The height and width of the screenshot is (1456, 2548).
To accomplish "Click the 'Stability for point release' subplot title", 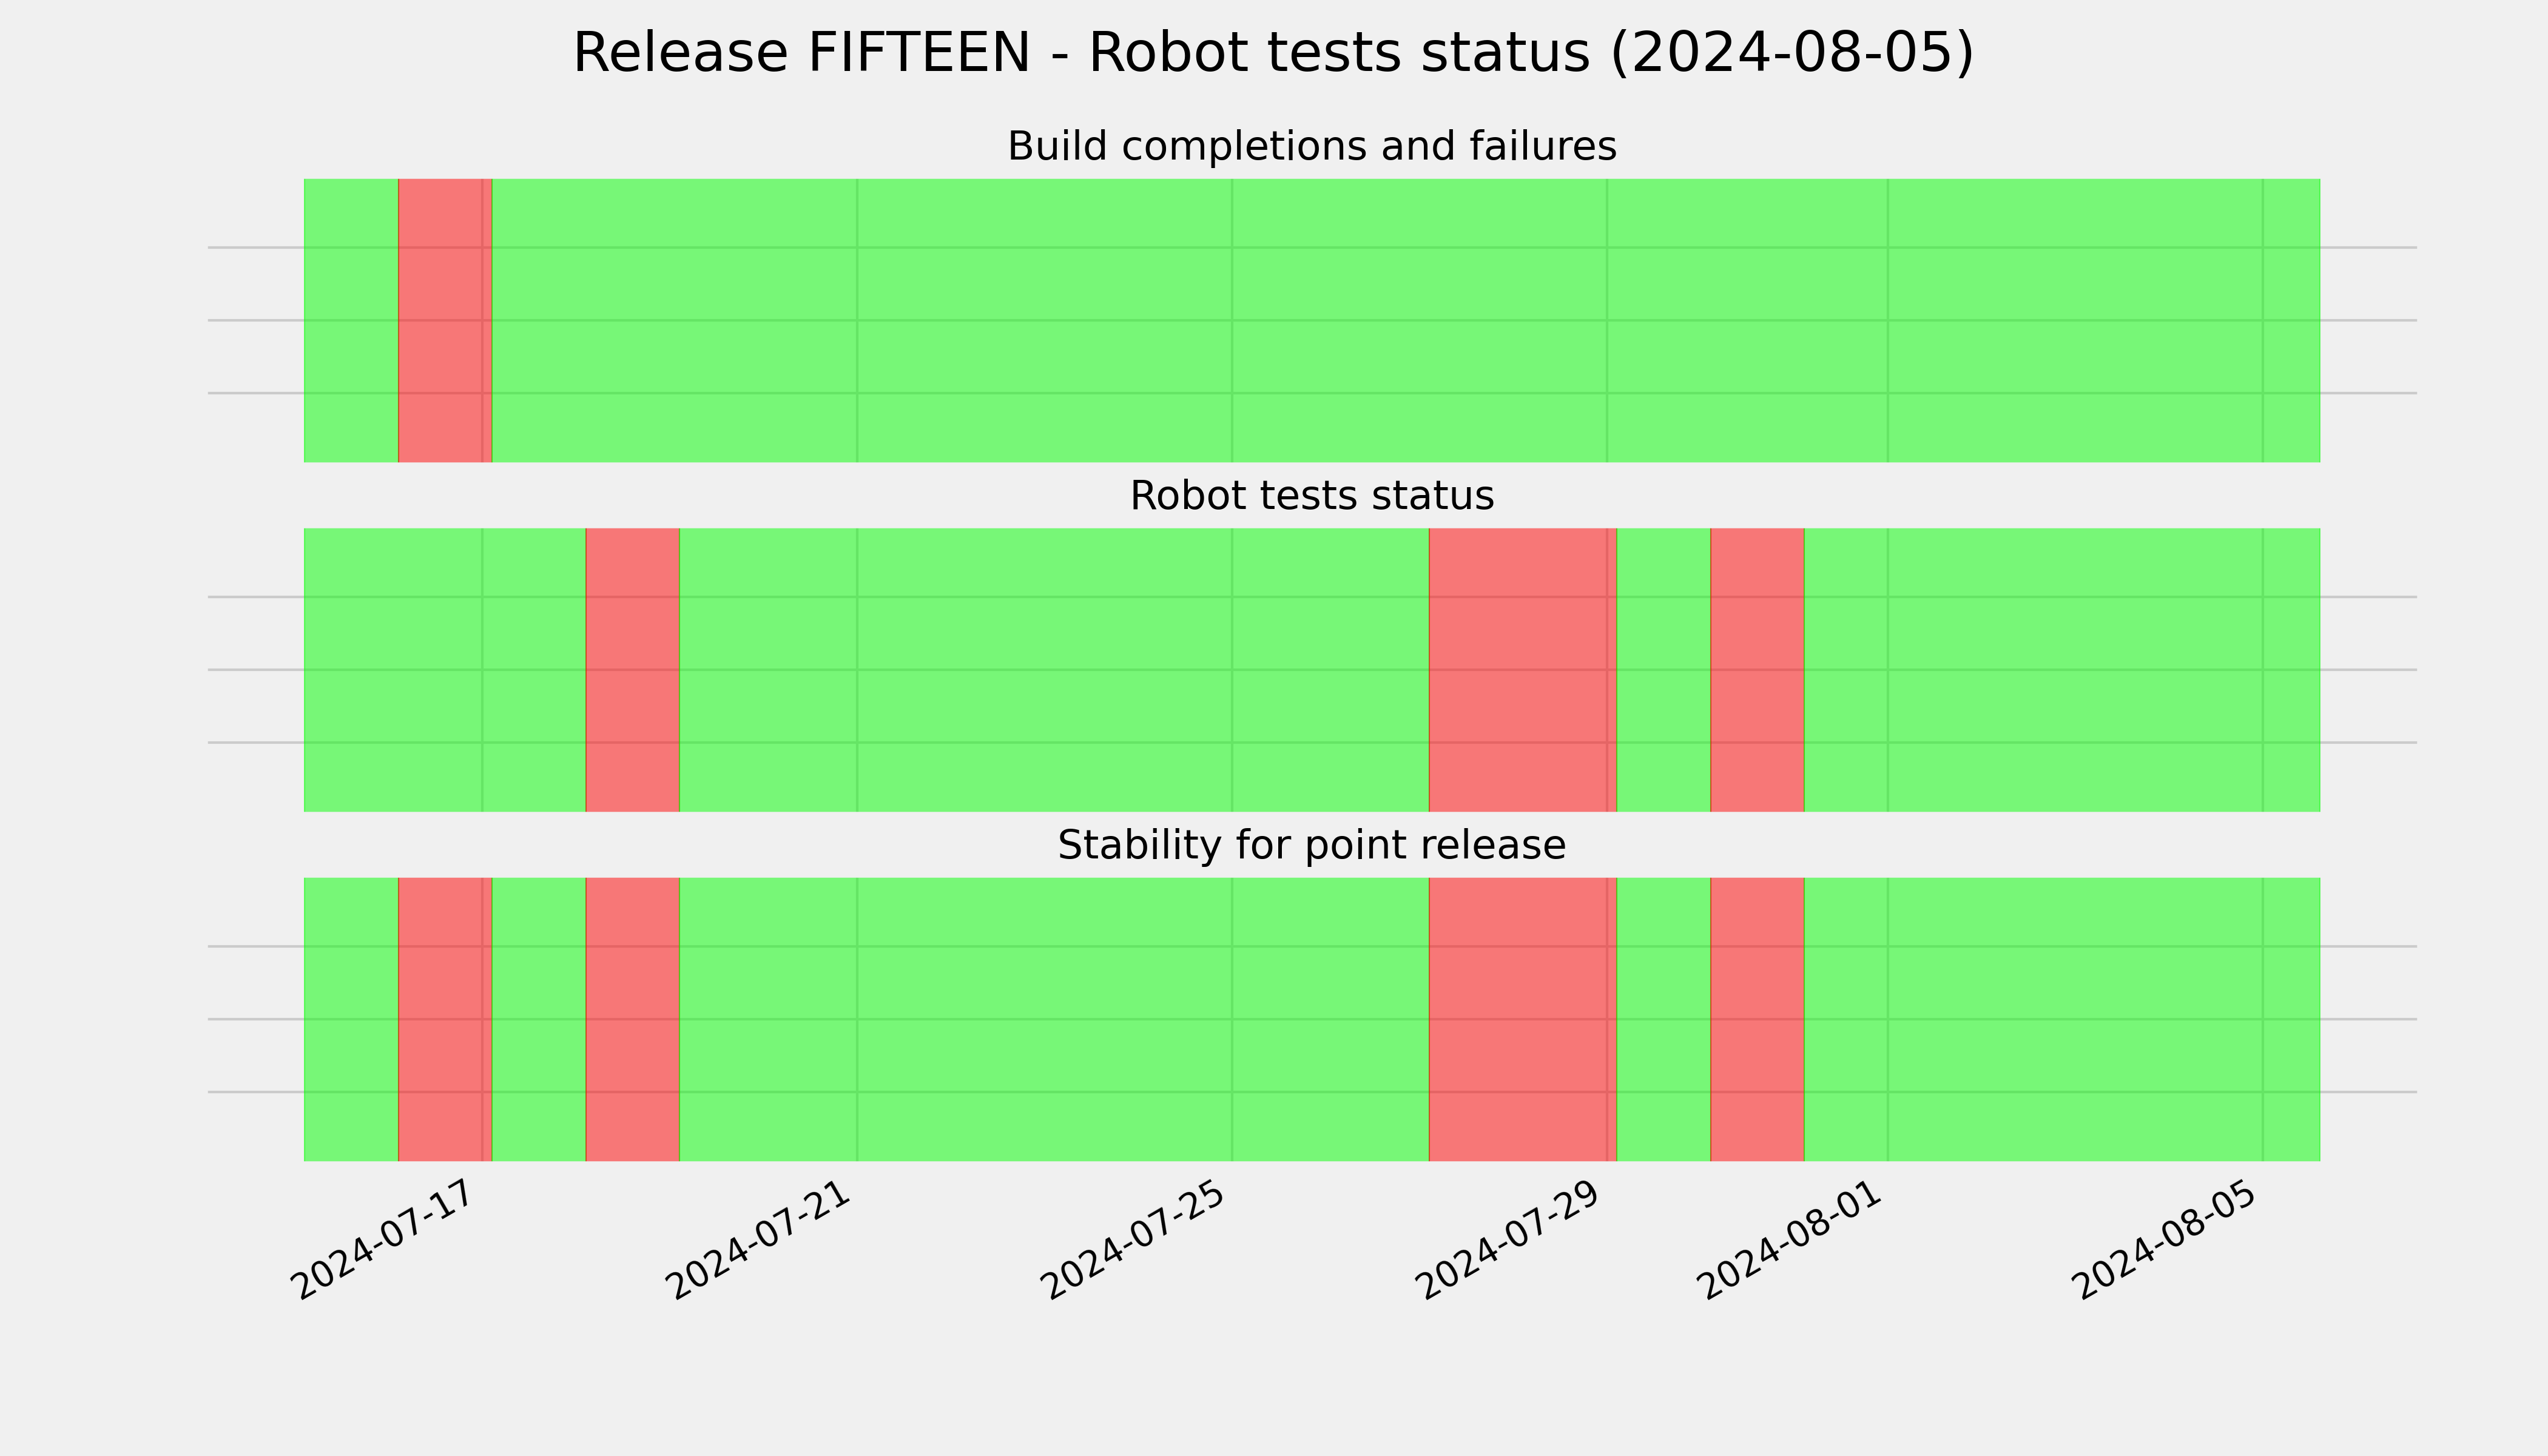I will pos(1312,846).
